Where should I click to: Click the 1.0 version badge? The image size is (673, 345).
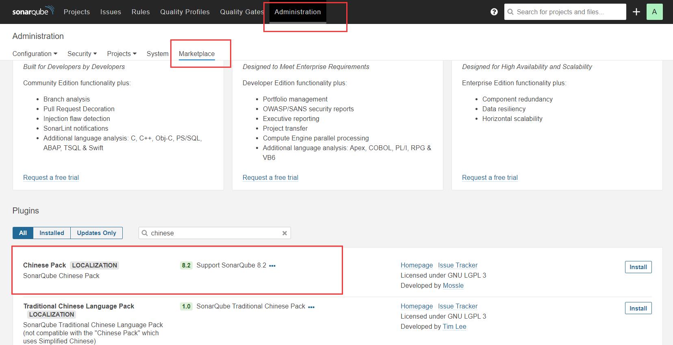(186, 306)
